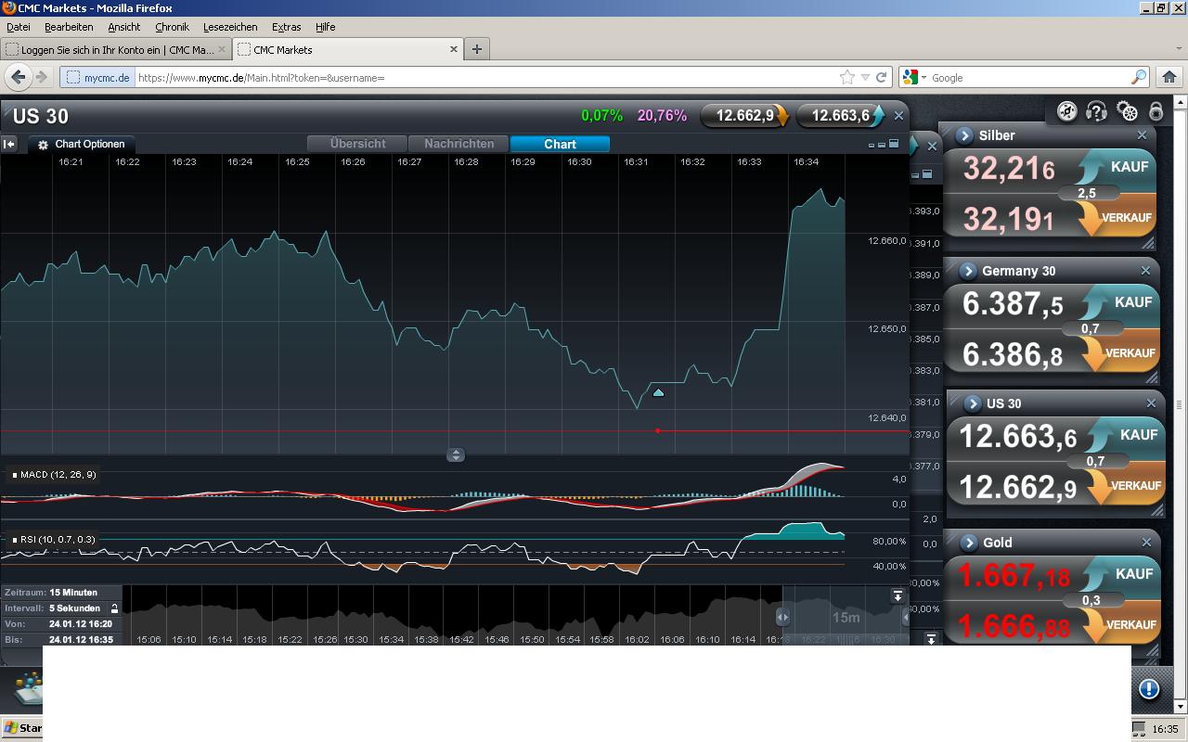The width and height of the screenshot is (1188, 742).
Task: Click the red order line marker dot
Action: pos(658,430)
